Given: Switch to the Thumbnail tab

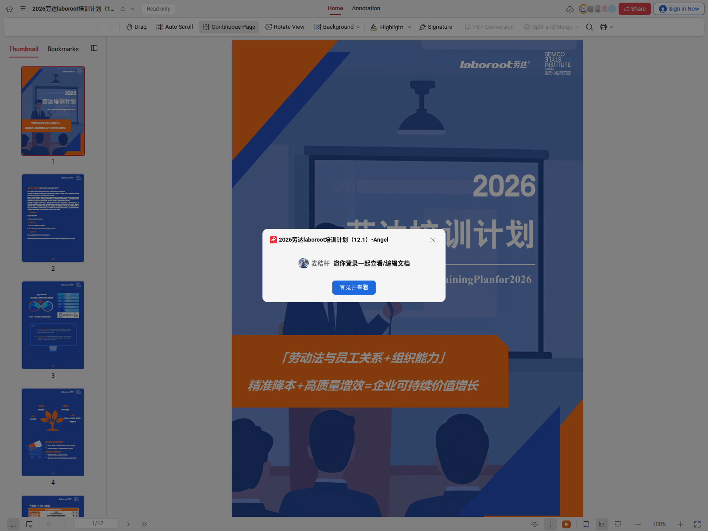Looking at the screenshot, I should [23, 49].
